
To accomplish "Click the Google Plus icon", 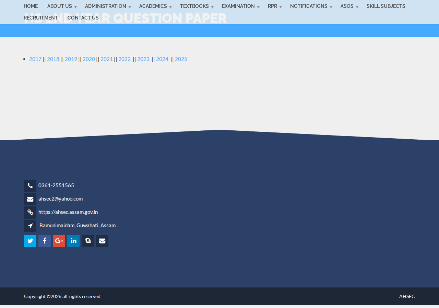I will [x=59, y=241].
